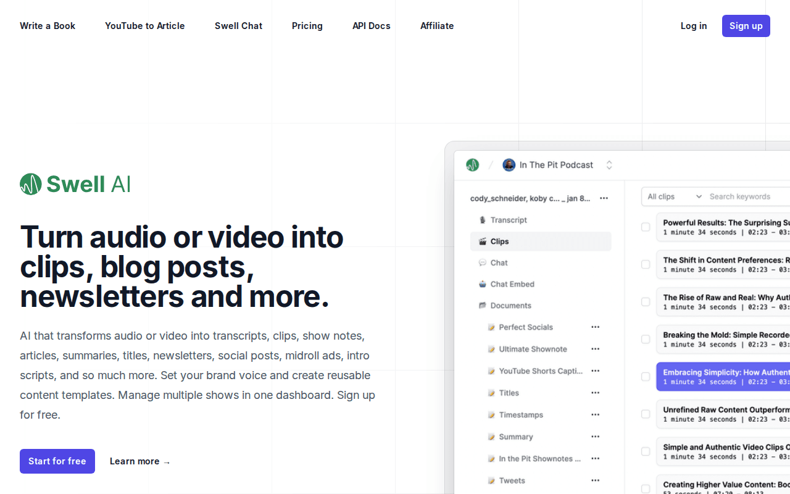Click the Tweets document icon

point(491,480)
